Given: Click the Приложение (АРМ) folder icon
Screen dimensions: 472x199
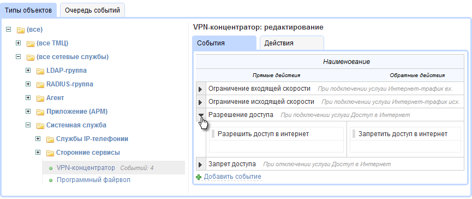Looking at the screenshot, I should pyautogui.click(x=40, y=112).
